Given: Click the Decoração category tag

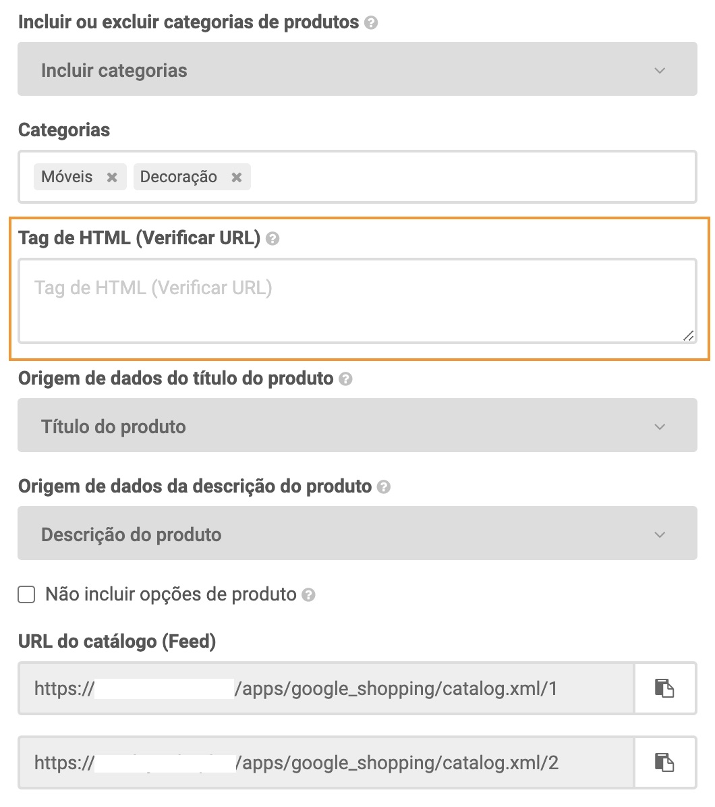Looking at the screenshot, I should 179,177.
